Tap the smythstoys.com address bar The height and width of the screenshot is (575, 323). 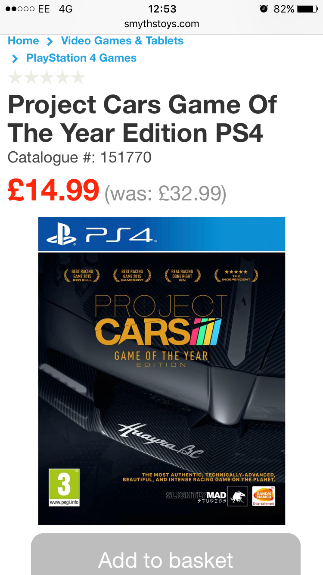[161, 24]
